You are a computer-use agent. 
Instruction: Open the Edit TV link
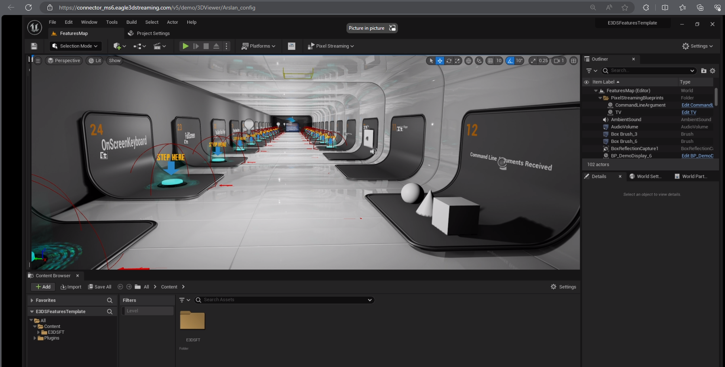tap(689, 112)
